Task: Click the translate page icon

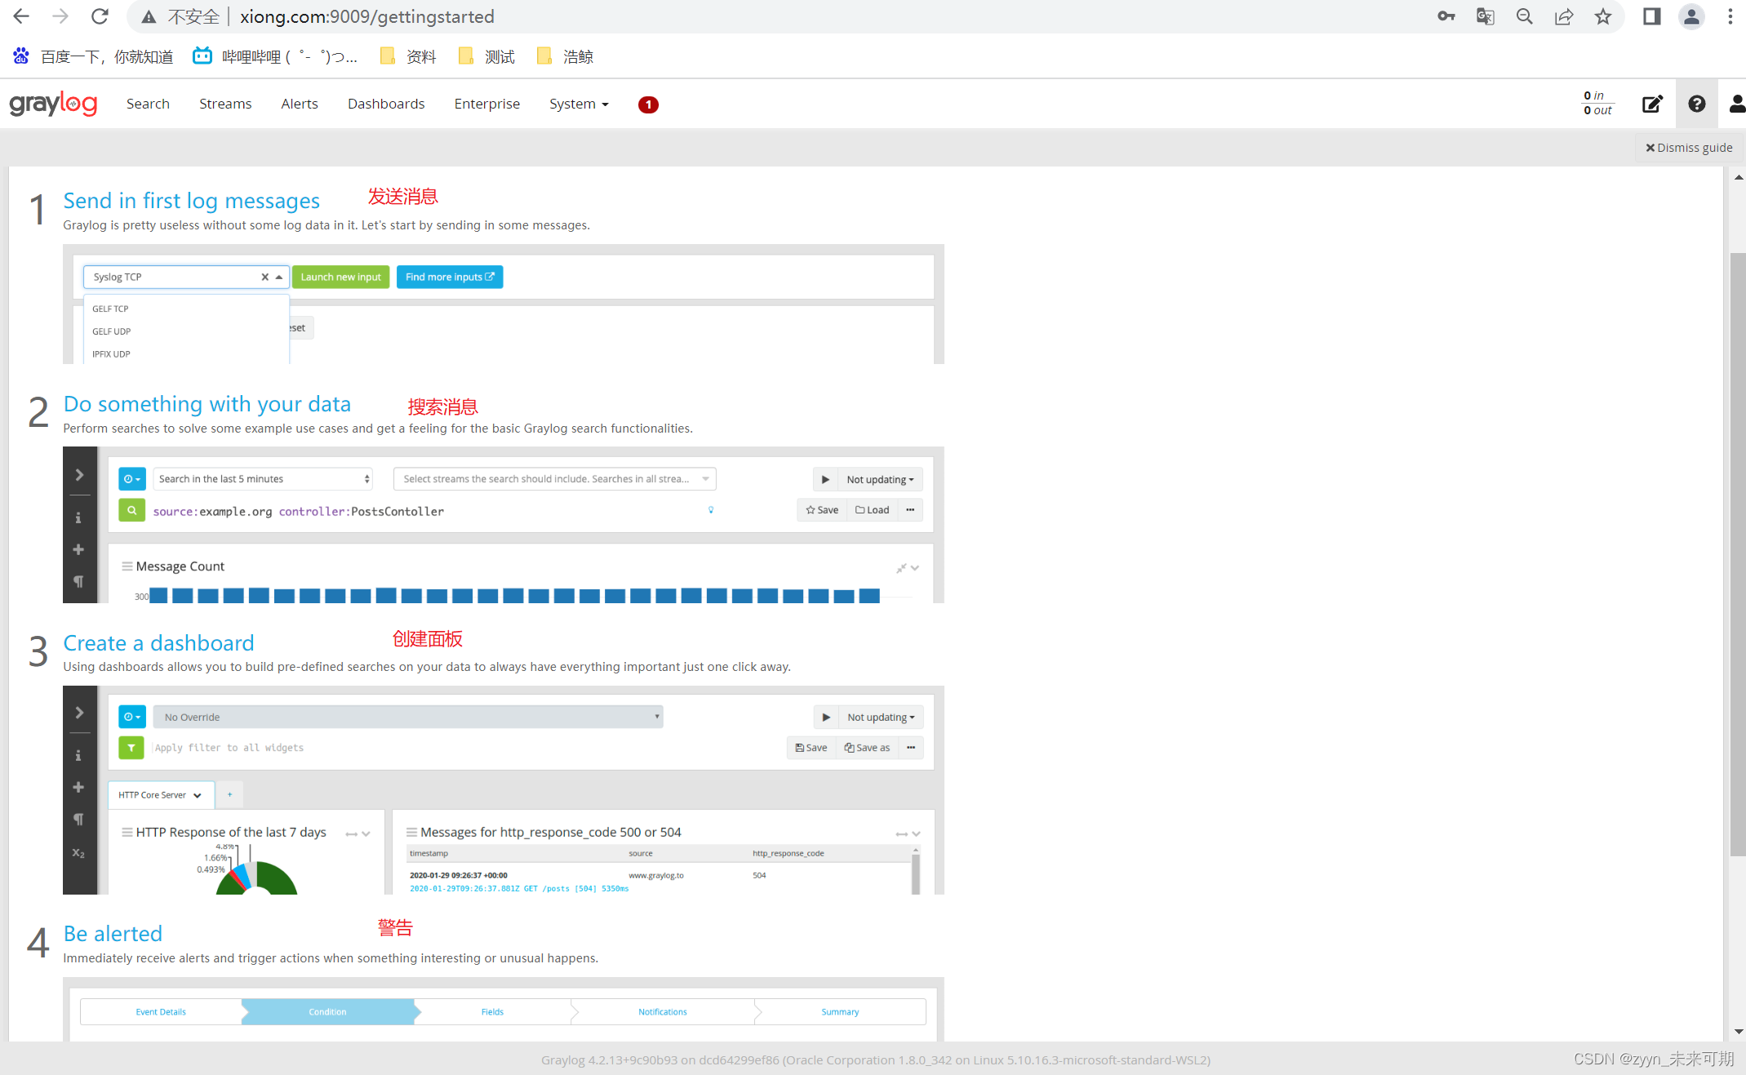Action: (x=1486, y=16)
